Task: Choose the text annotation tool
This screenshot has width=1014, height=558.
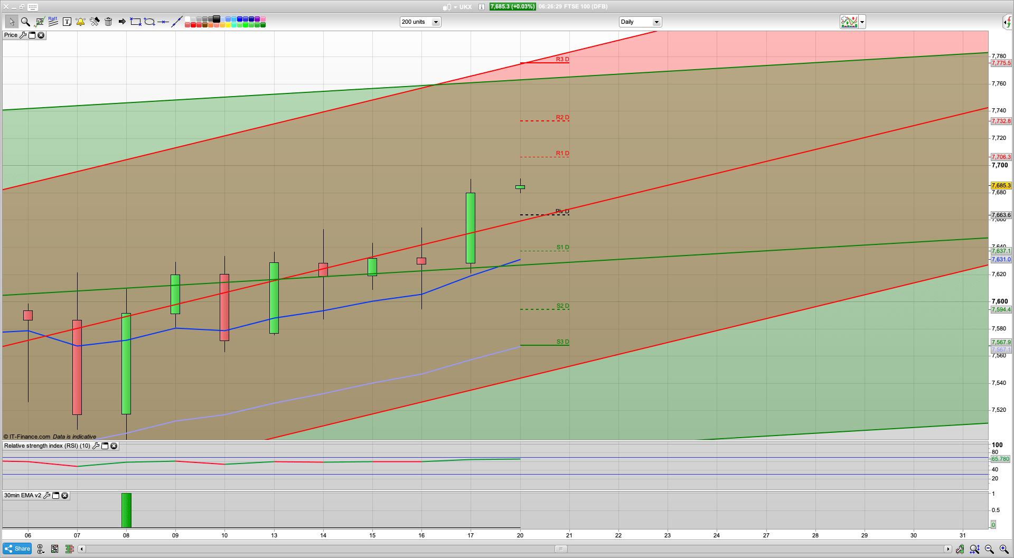Action: pos(67,22)
